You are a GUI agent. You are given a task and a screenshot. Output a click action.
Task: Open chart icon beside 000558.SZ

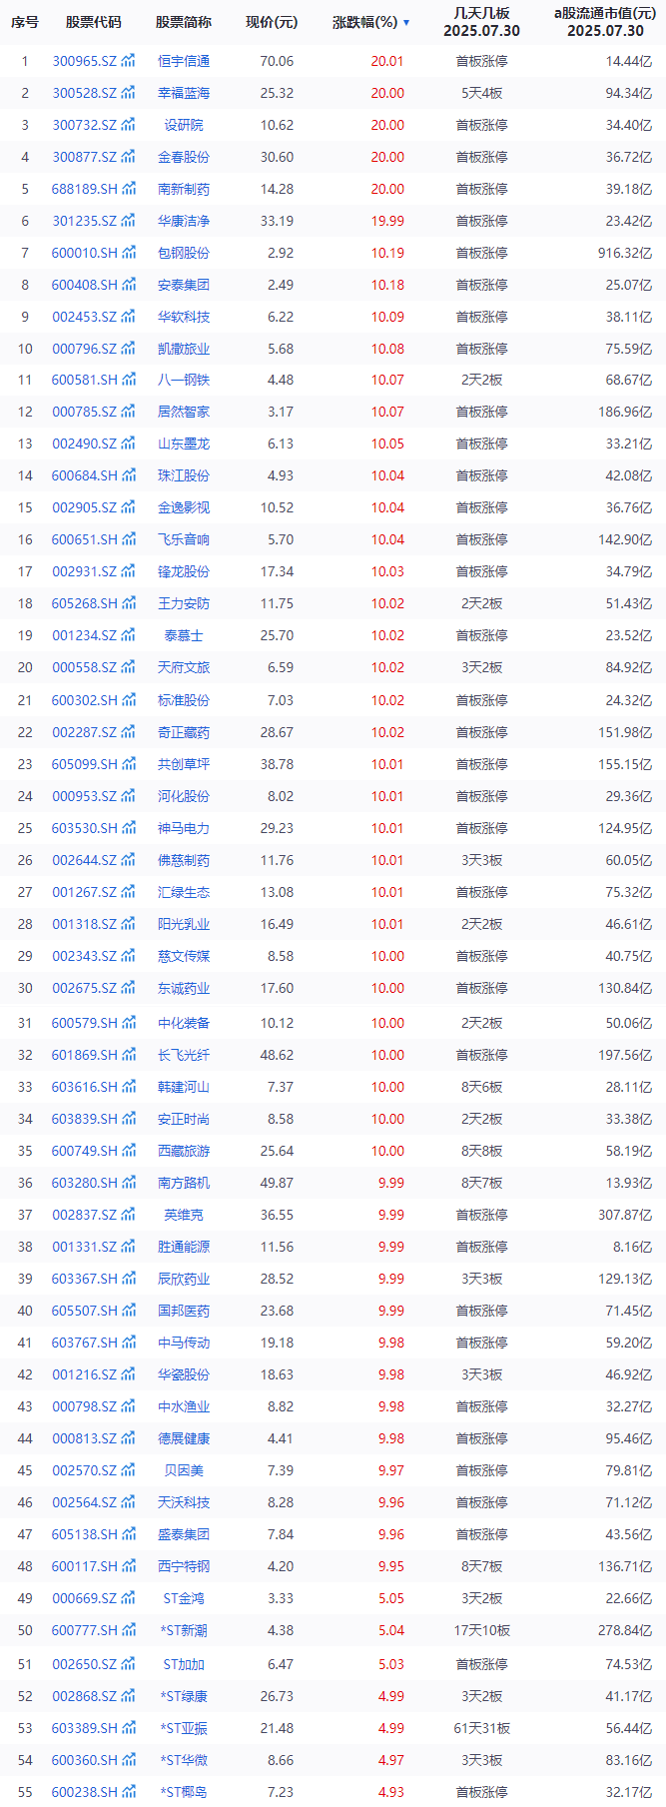(128, 667)
